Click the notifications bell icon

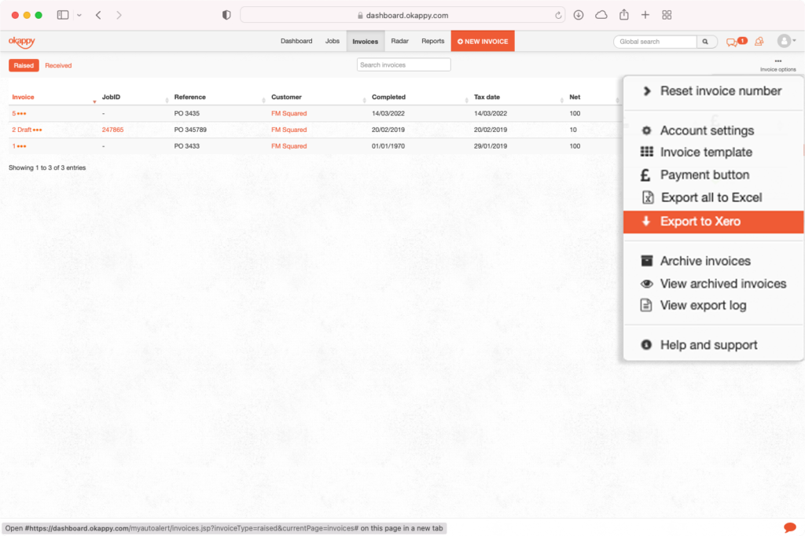coord(759,42)
